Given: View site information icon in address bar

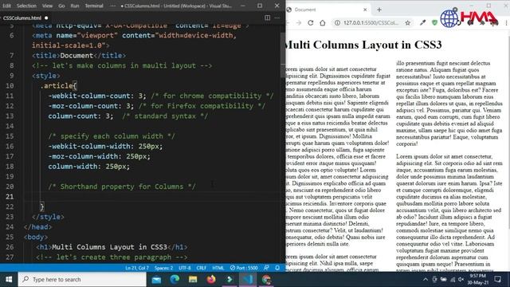Looking at the screenshot, I should [x=338, y=23].
